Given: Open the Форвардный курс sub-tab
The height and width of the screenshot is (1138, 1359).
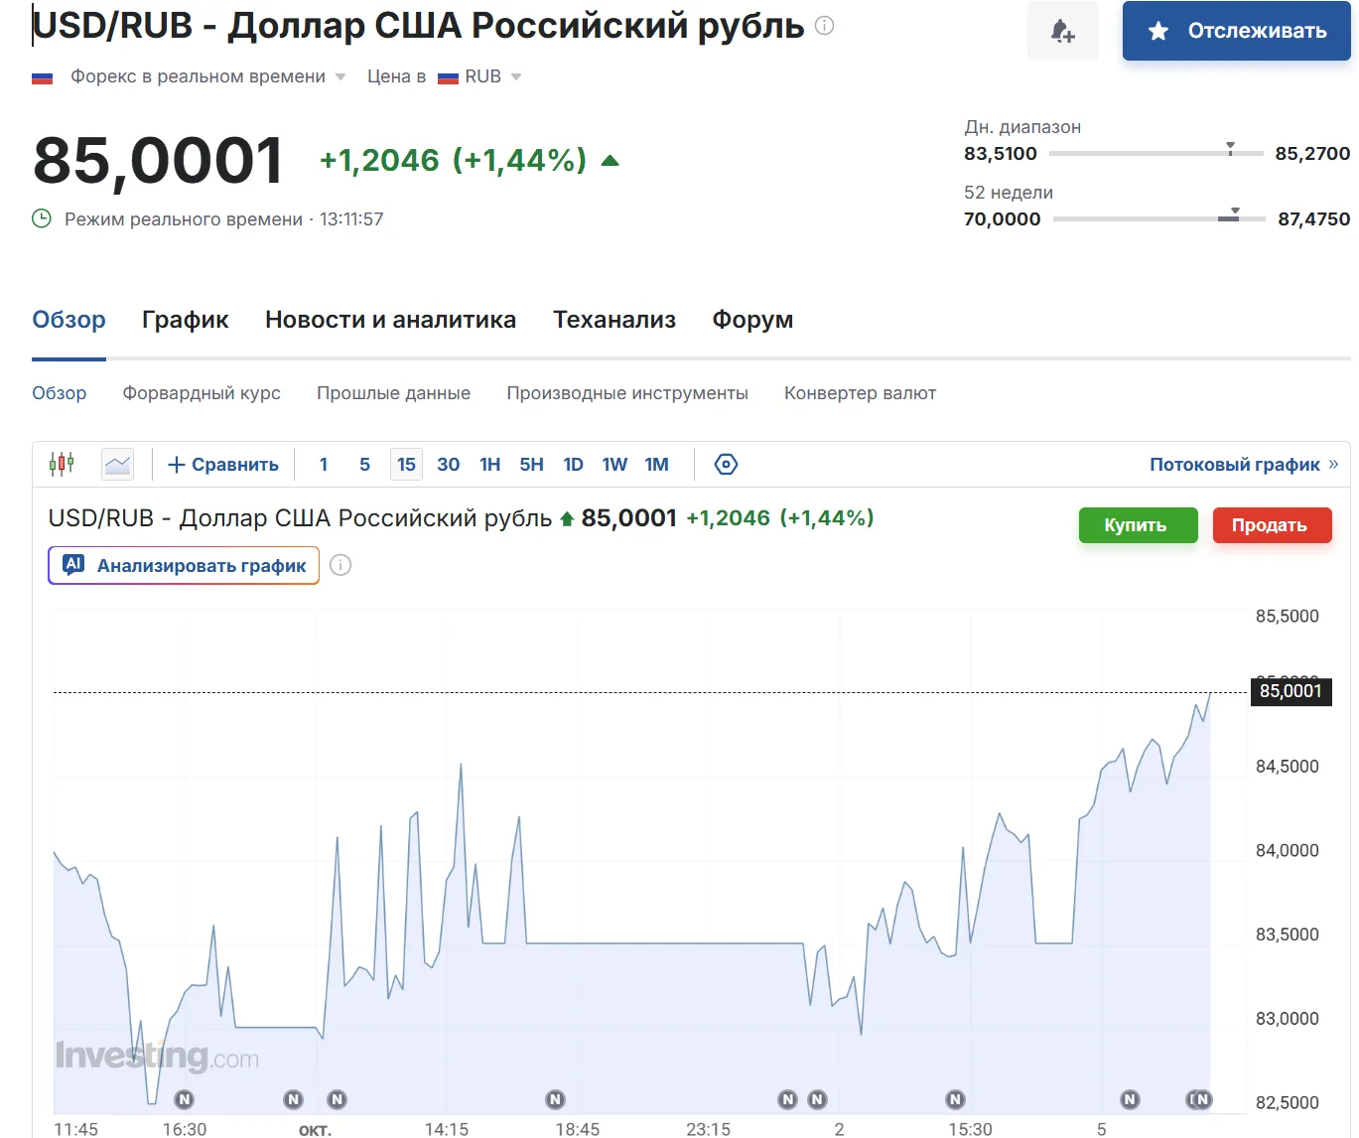Looking at the screenshot, I should pyautogui.click(x=202, y=393).
